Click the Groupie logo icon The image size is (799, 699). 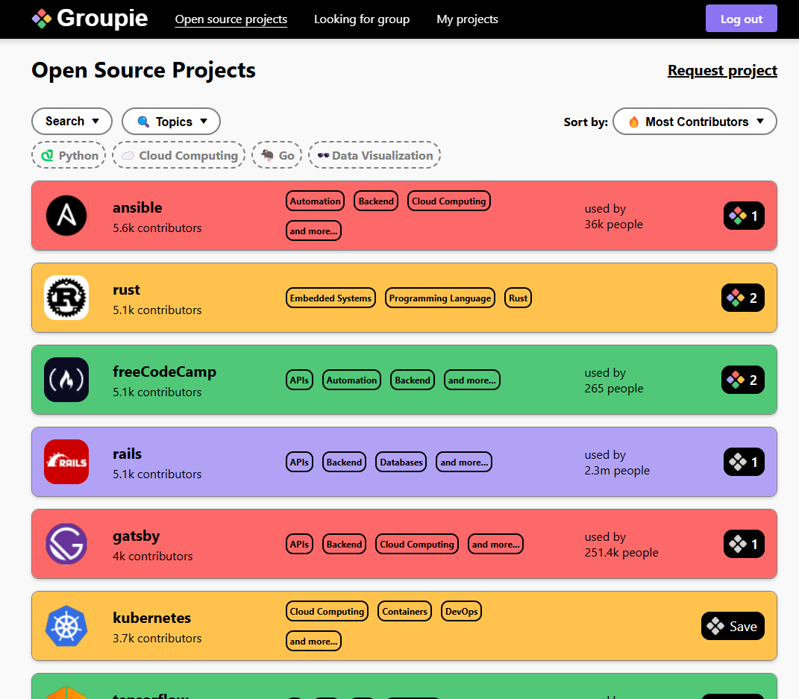click(42, 19)
